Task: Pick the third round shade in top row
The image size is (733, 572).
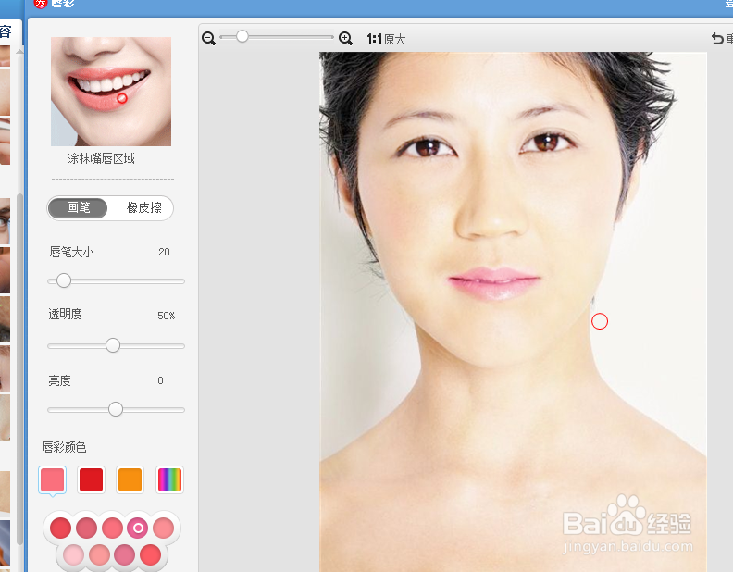Action: [112, 528]
